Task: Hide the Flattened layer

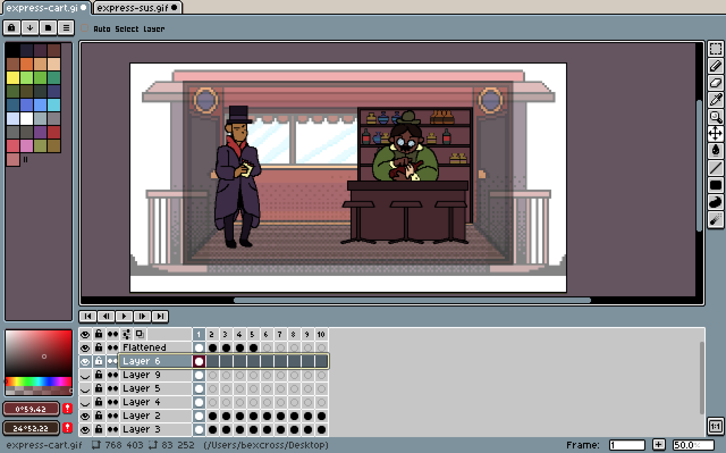Action: 85,348
